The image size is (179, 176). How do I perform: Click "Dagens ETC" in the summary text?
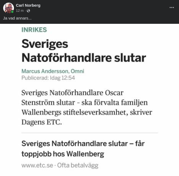(x=41, y=122)
